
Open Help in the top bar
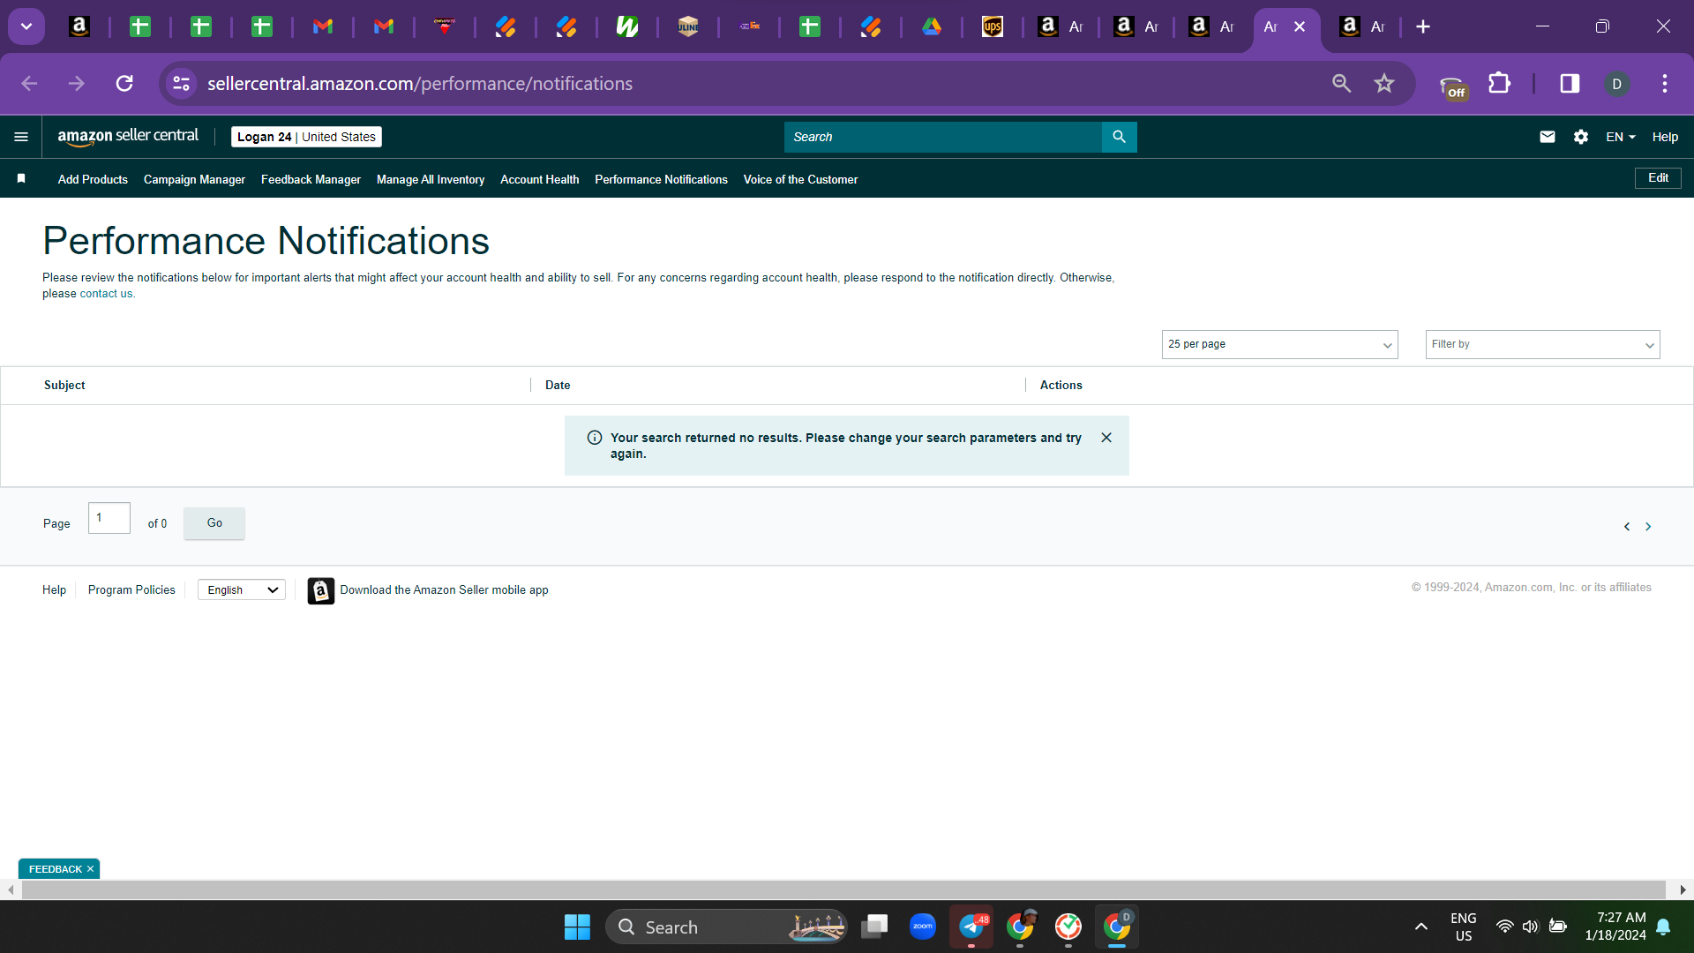[x=1665, y=137]
